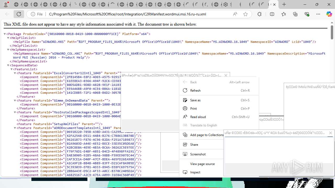Click the HelpFile Name="WINWORD.HXS" line
Viewport: 335px width, 188px height.
pyautogui.click(x=165, y=42)
